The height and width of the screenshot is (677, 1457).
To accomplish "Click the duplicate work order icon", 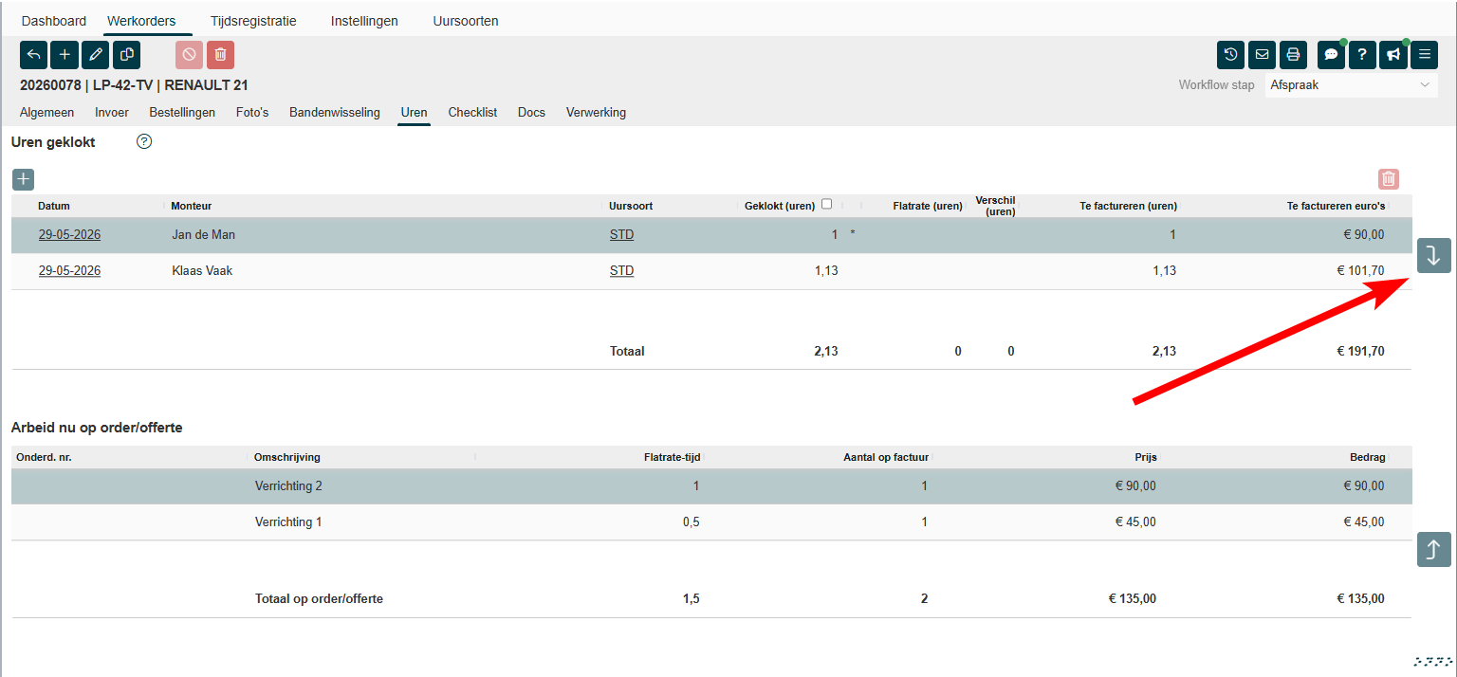I will pos(127,55).
